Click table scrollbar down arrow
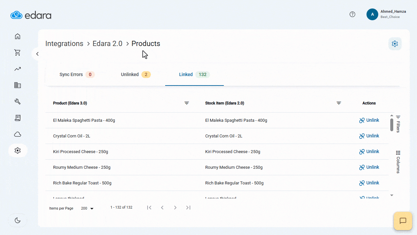 (392, 195)
